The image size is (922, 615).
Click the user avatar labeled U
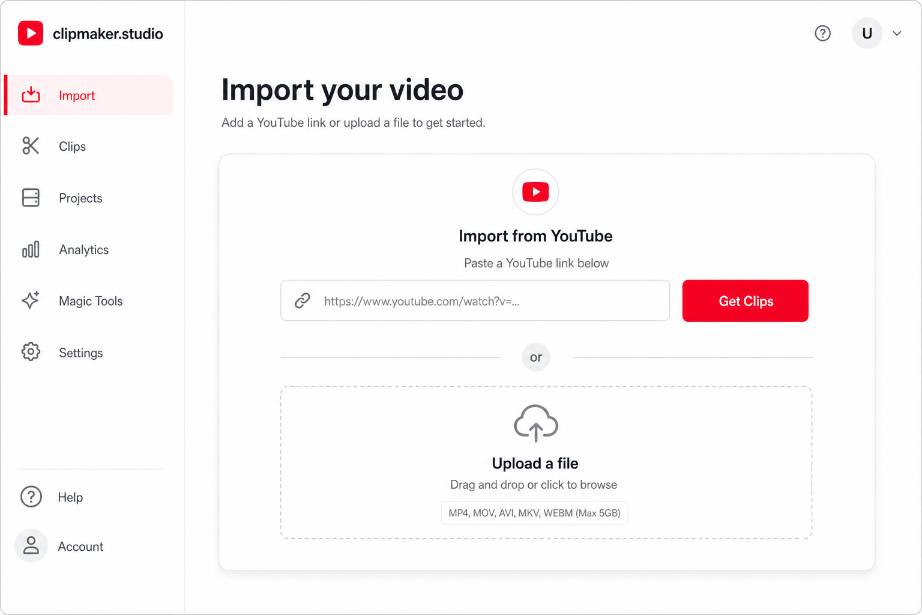coord(867,33)
